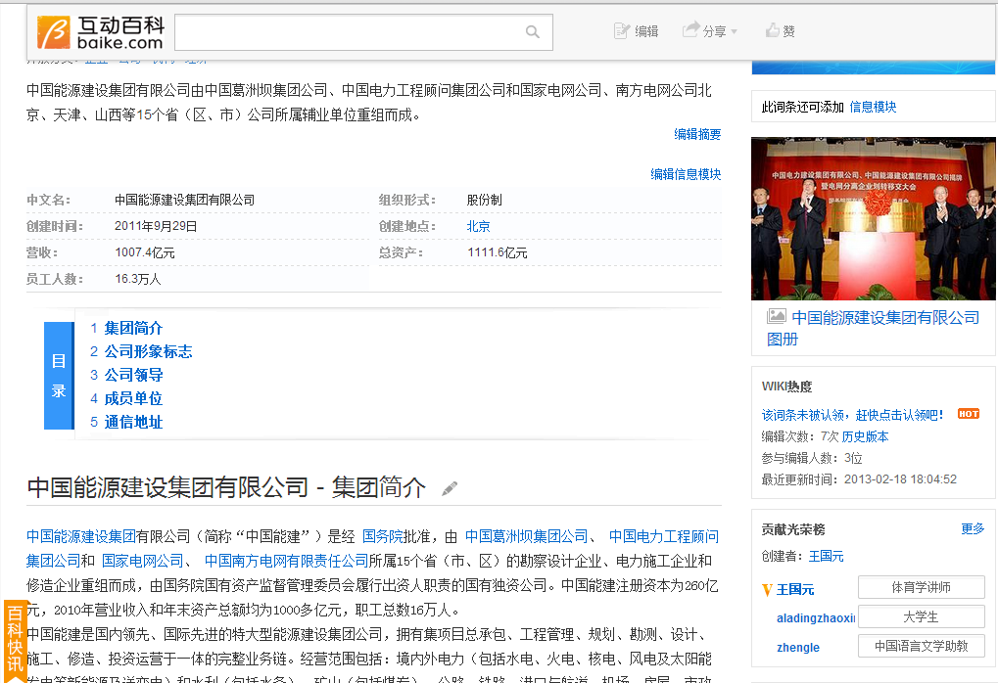Open the 北京 location link
The height and width of the screenshot is (683, 998).
[x=478, y=226]
